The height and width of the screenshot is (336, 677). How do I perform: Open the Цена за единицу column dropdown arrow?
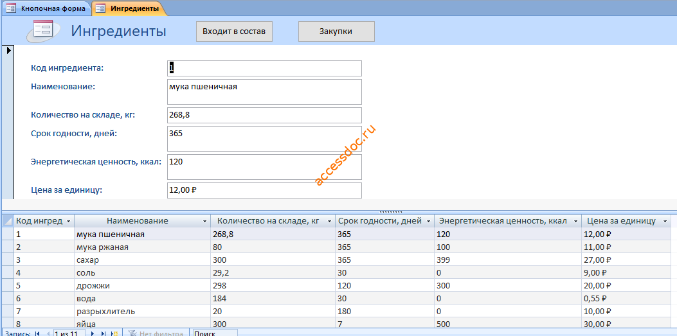tap(665, 221)
